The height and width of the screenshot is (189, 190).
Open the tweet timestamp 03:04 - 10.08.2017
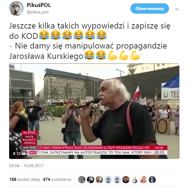(26, 166)
